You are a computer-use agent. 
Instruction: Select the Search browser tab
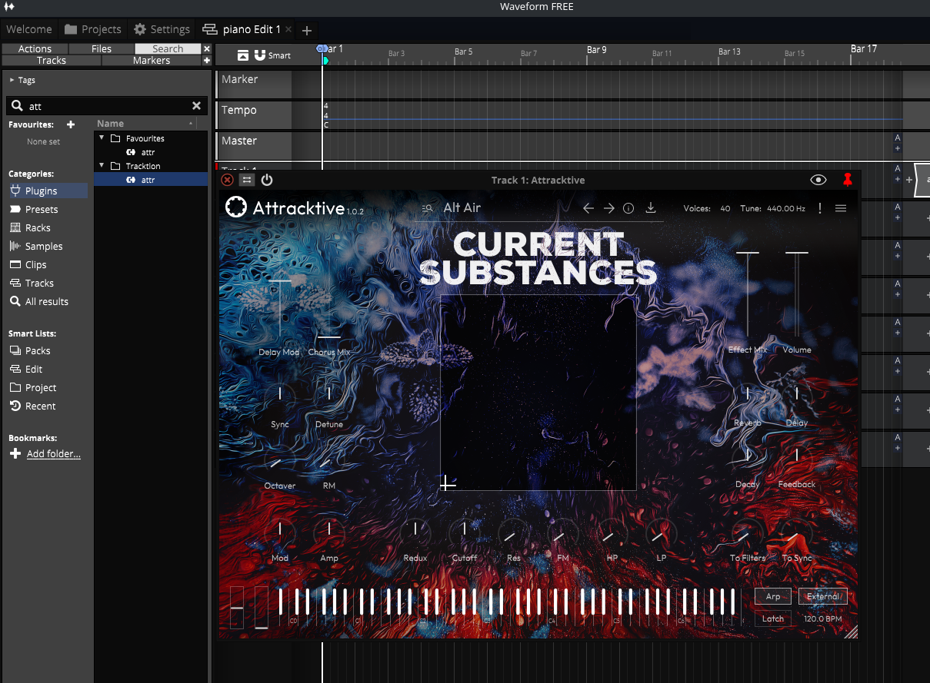tap(168, 48)
